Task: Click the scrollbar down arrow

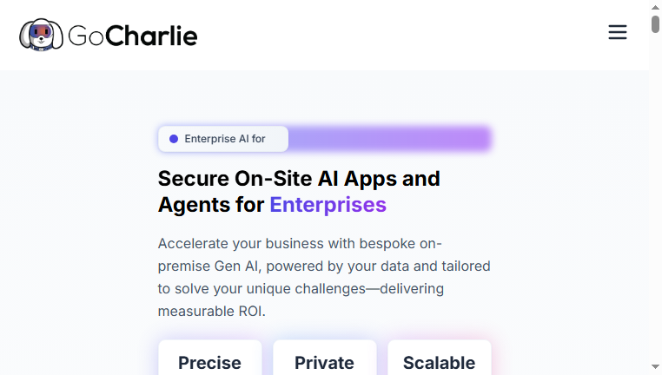Action: (x=655, y=366)
